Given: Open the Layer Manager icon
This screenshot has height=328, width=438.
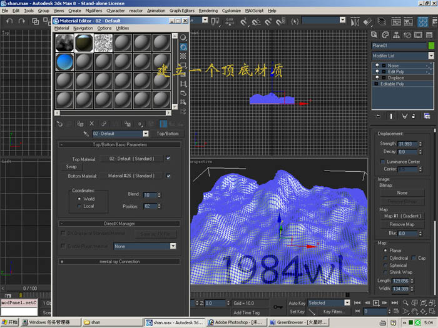Looking at the screenshot, I should point(382,22).
